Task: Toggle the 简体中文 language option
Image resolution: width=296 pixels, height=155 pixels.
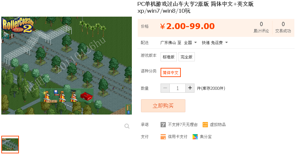Action: pyautogui.click(x=171, y=72)
